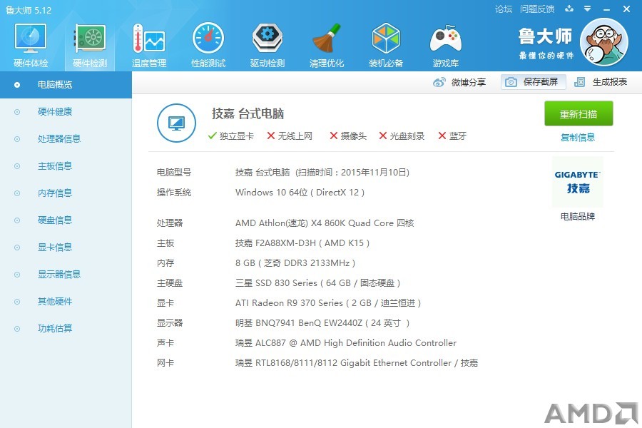
Task: Click the 瑞昱 ALC887 sound card value
Action: click(x=345, y=343)
